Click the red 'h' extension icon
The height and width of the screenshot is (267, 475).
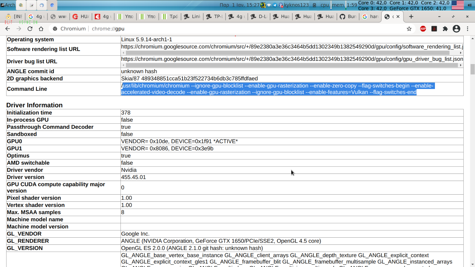(434, 29)
